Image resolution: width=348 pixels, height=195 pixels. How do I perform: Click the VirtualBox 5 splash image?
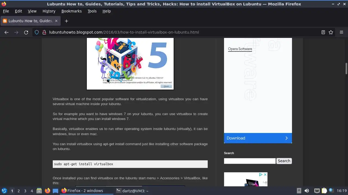(130, 64)
